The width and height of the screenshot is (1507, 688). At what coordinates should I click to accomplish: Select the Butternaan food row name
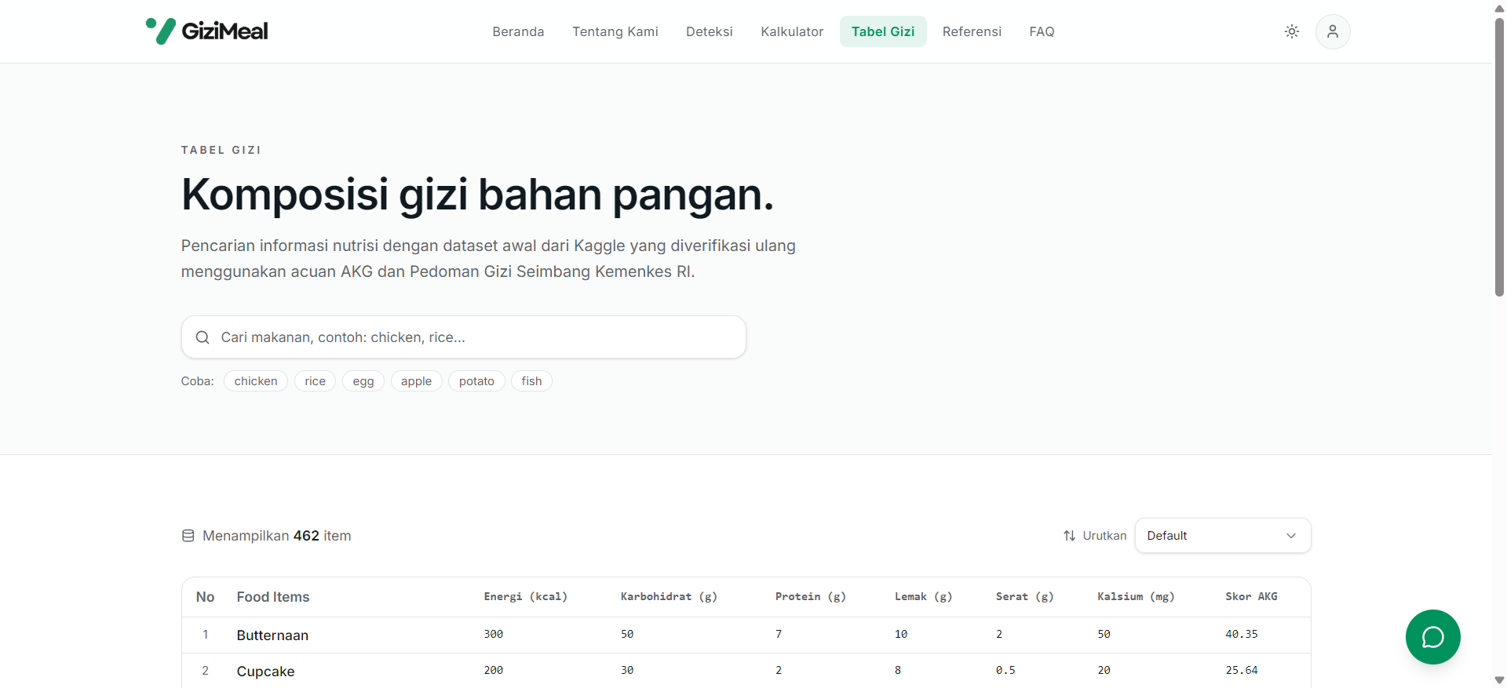point(272,635)
